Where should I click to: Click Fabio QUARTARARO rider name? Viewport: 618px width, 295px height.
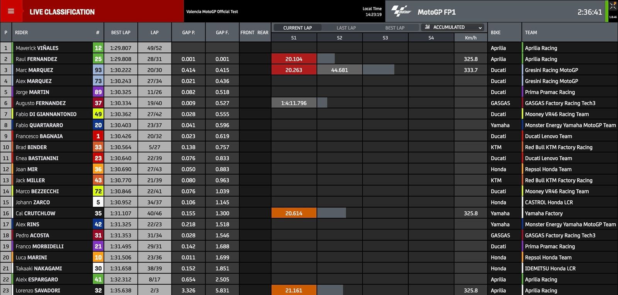(39, 125)
